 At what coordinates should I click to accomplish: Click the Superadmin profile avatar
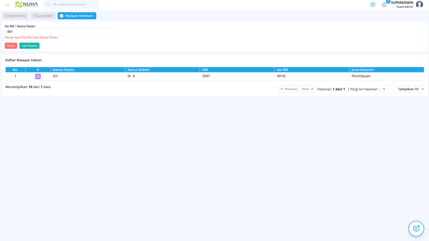[419, 5]
